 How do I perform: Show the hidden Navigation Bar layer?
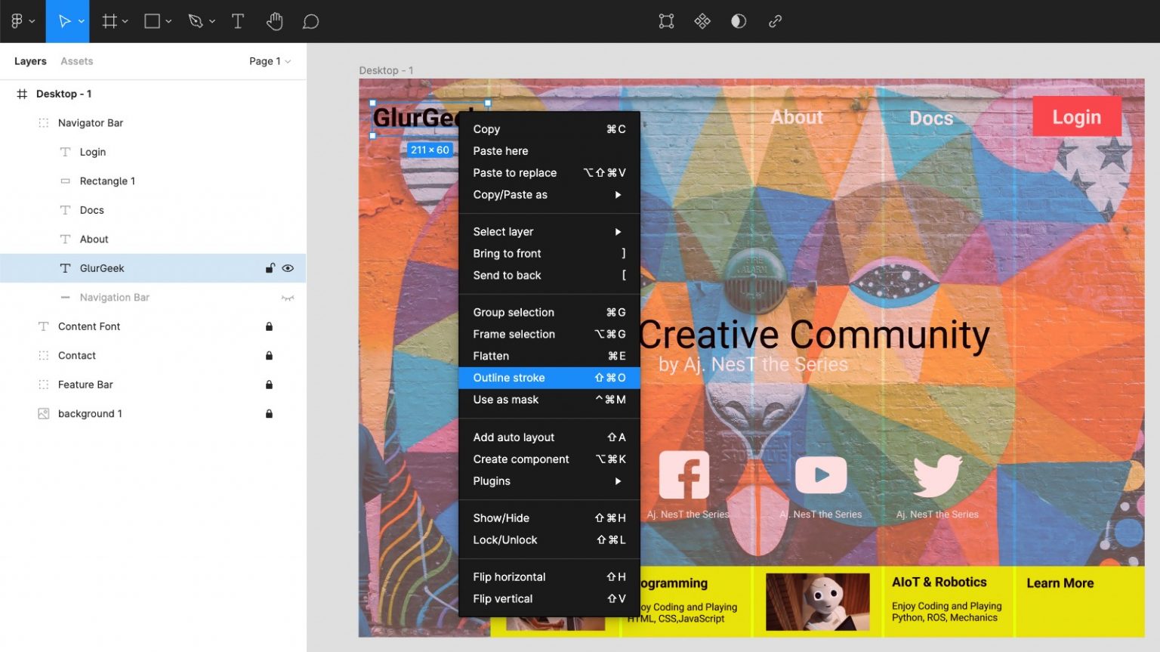point(288,298)
